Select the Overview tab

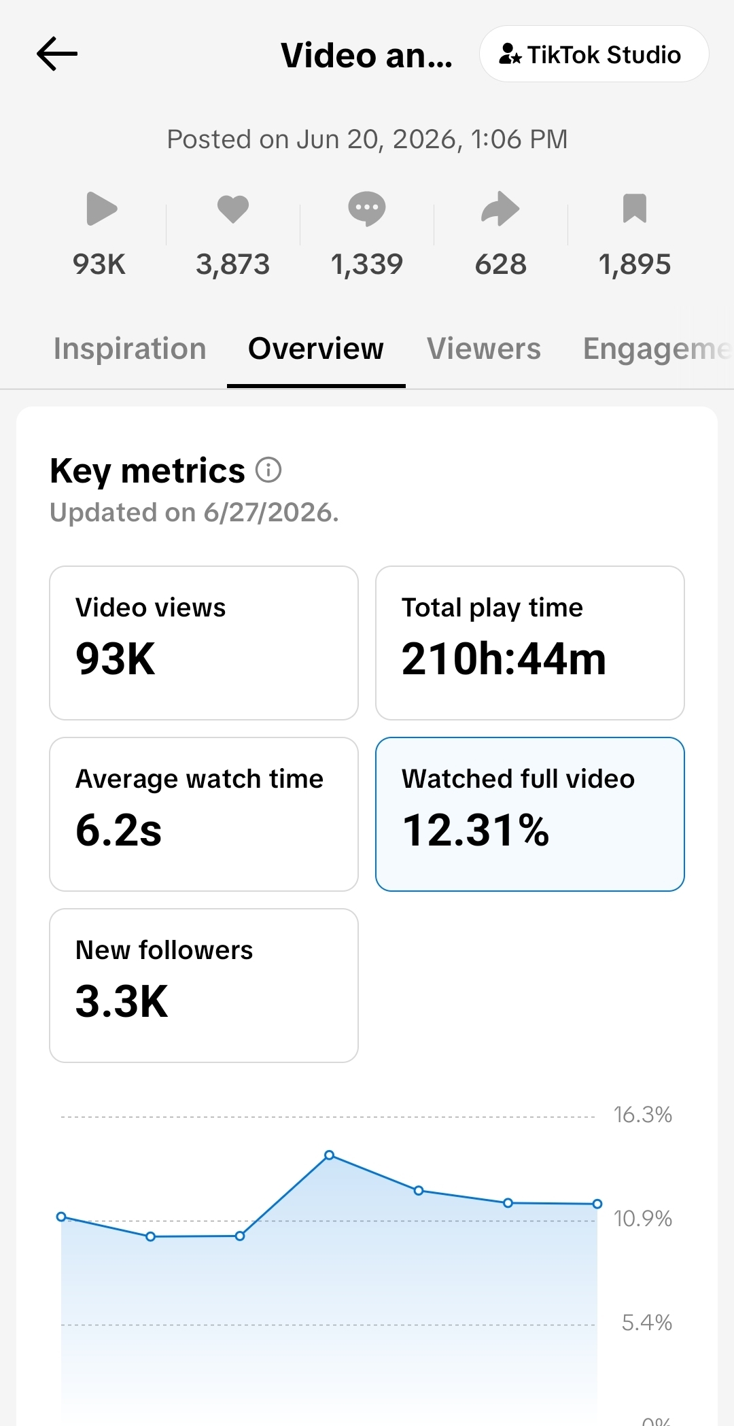316,349
